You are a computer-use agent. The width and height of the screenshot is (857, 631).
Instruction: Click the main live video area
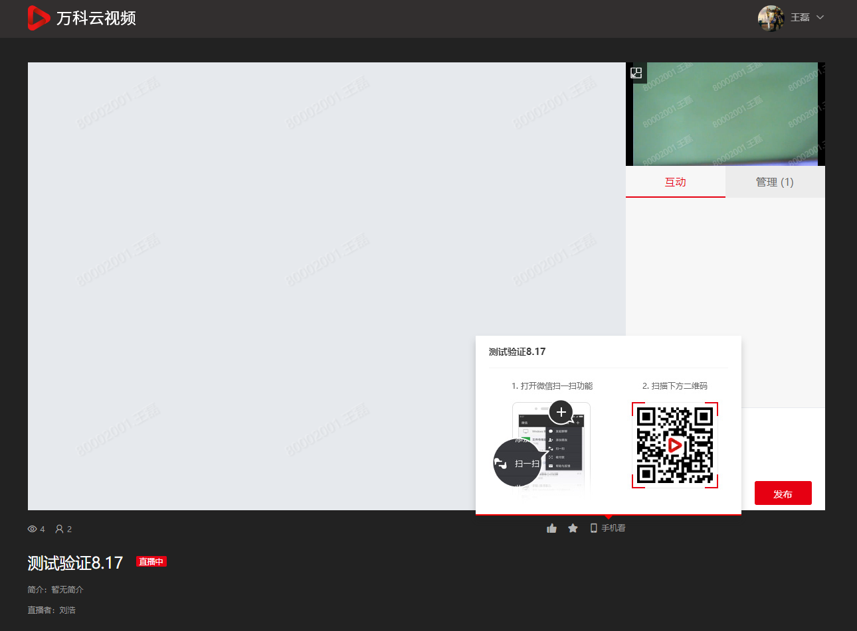(x=327, y=286)
